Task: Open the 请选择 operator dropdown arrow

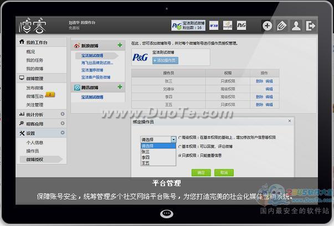Action: point(173,140)
